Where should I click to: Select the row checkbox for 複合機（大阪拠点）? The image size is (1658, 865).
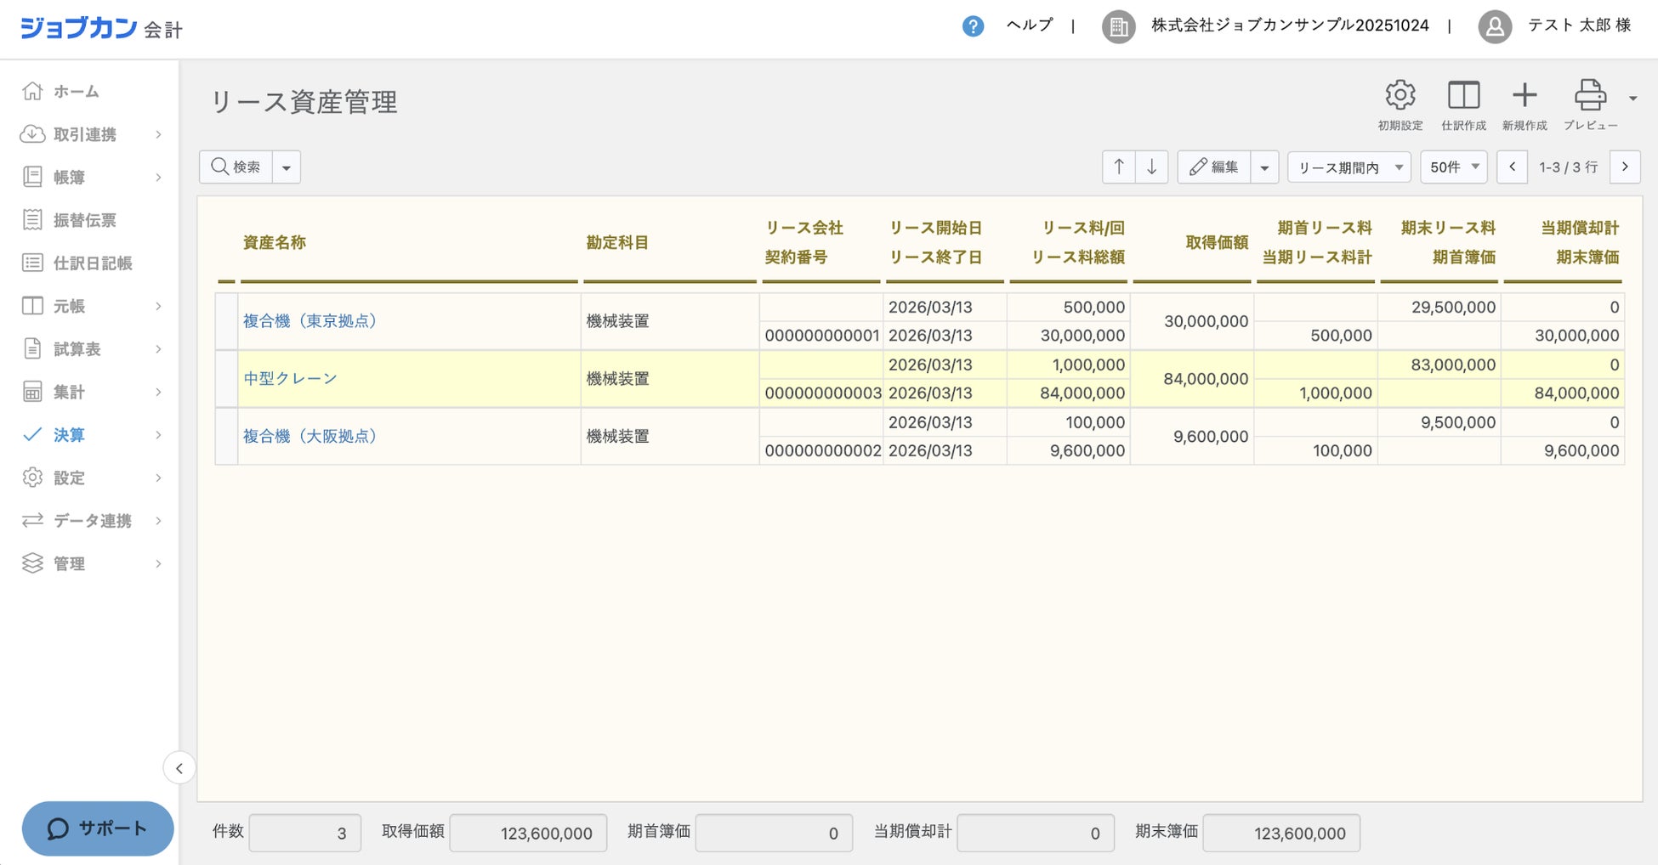coord(226,437)
